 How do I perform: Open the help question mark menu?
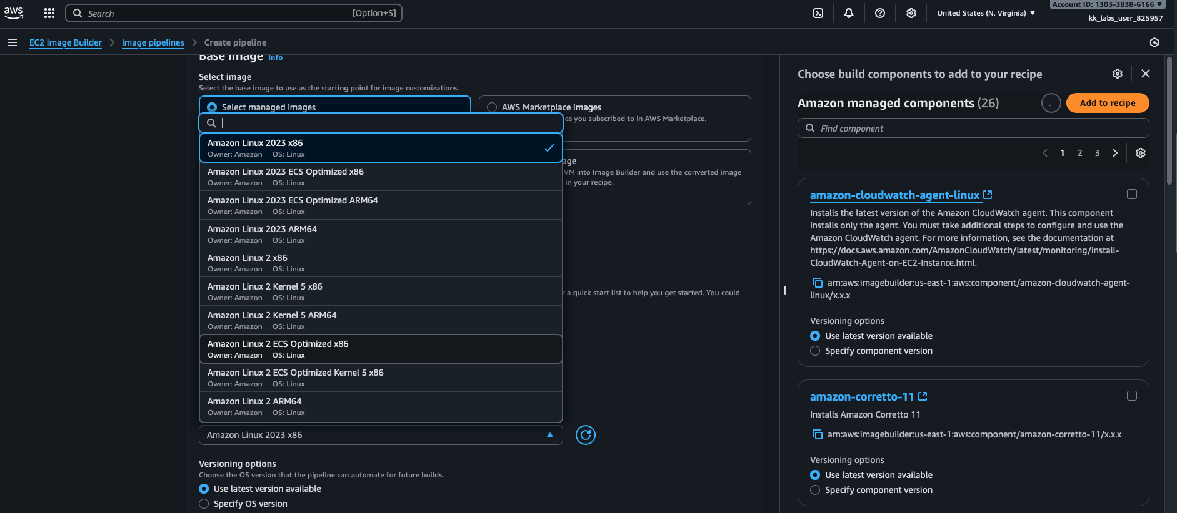(880, 13)
